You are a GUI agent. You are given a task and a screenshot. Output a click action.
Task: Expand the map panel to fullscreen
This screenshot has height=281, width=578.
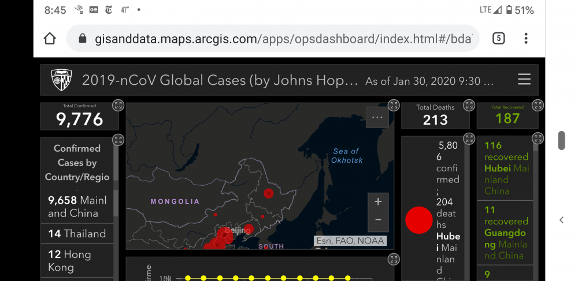click(x=394, y=106)
